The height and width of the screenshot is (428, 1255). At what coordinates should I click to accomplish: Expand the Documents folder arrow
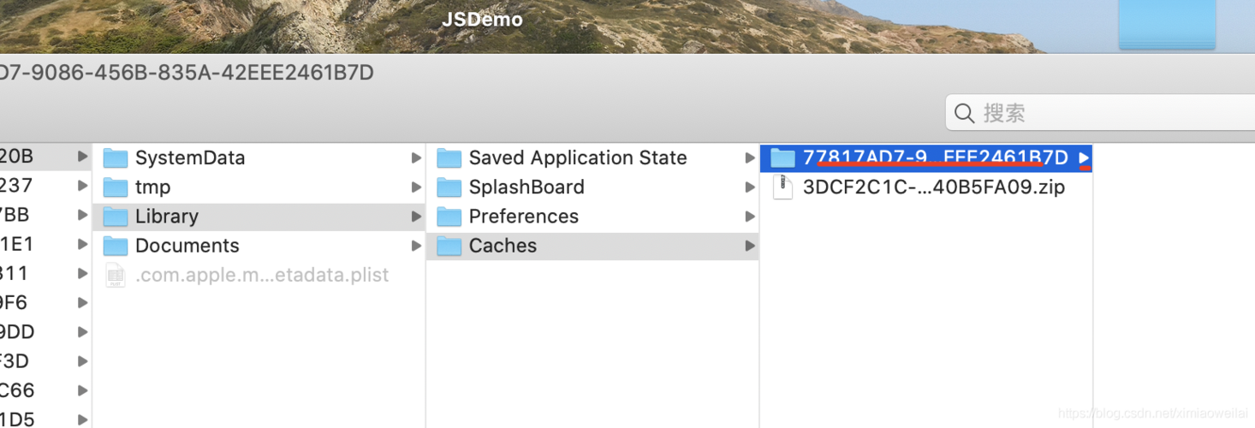416,246
